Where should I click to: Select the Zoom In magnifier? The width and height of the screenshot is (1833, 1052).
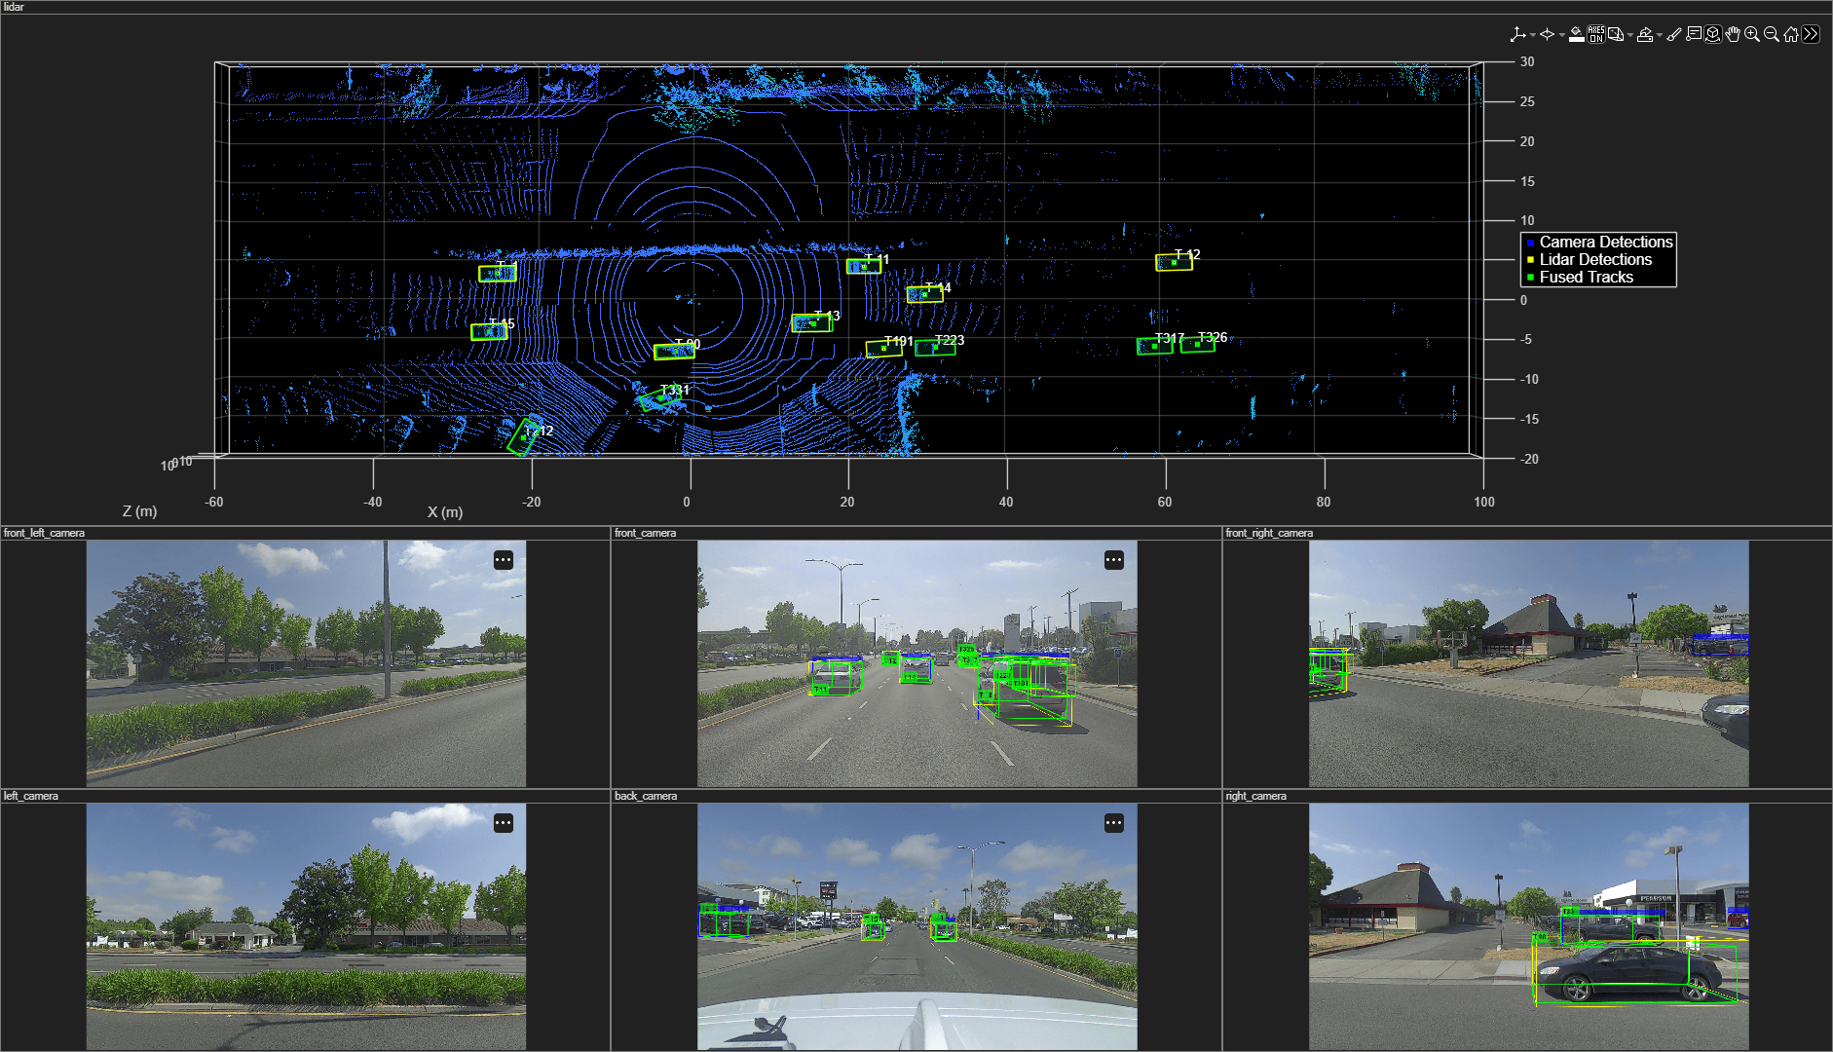[1751, 34]
